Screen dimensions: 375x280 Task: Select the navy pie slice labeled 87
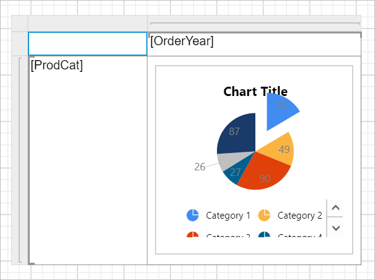pos(237,134)
